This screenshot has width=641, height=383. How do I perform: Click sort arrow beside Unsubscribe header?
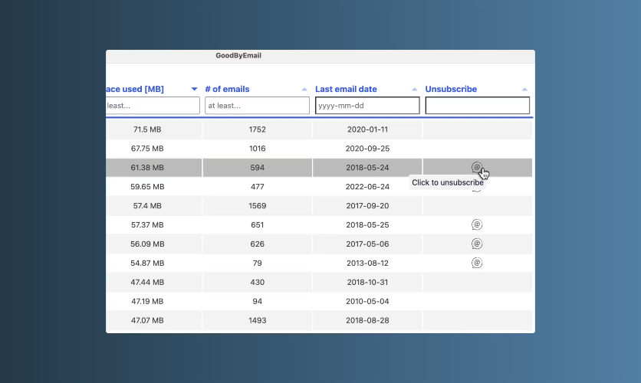(x=524, y=90)
